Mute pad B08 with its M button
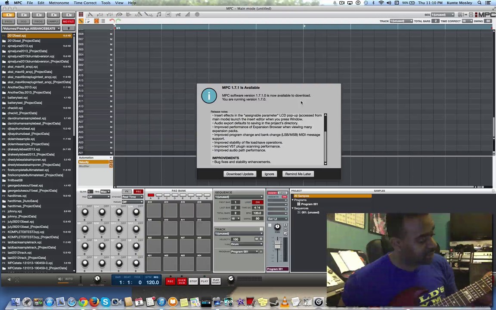The height and width of the screenshot is (310, 496). pyautogui.click(x=111, y=34)
